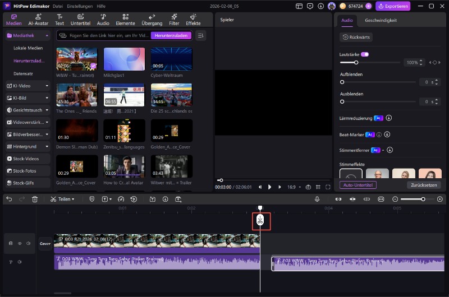Screen dimensions: 449x297
Task: Toggle the Lautstärke switch
Action: (x=365, y=54)
